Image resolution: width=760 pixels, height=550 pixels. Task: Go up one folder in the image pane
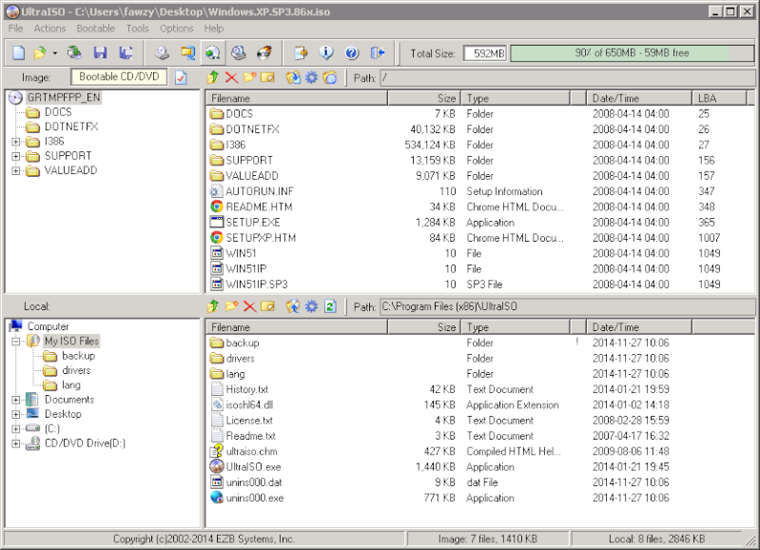point(212,78)
